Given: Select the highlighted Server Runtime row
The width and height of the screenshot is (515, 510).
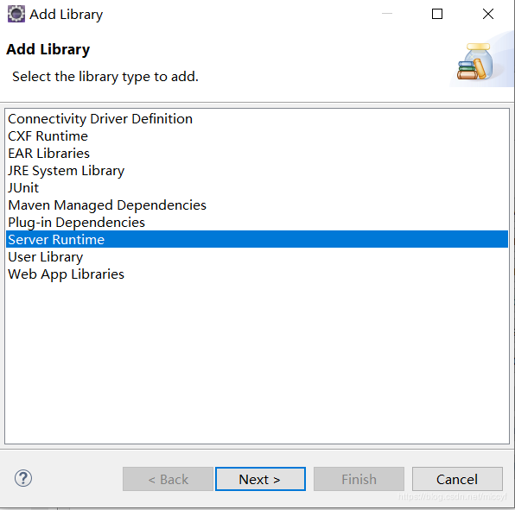Looking at the screenshot, I should click(257, 239).
